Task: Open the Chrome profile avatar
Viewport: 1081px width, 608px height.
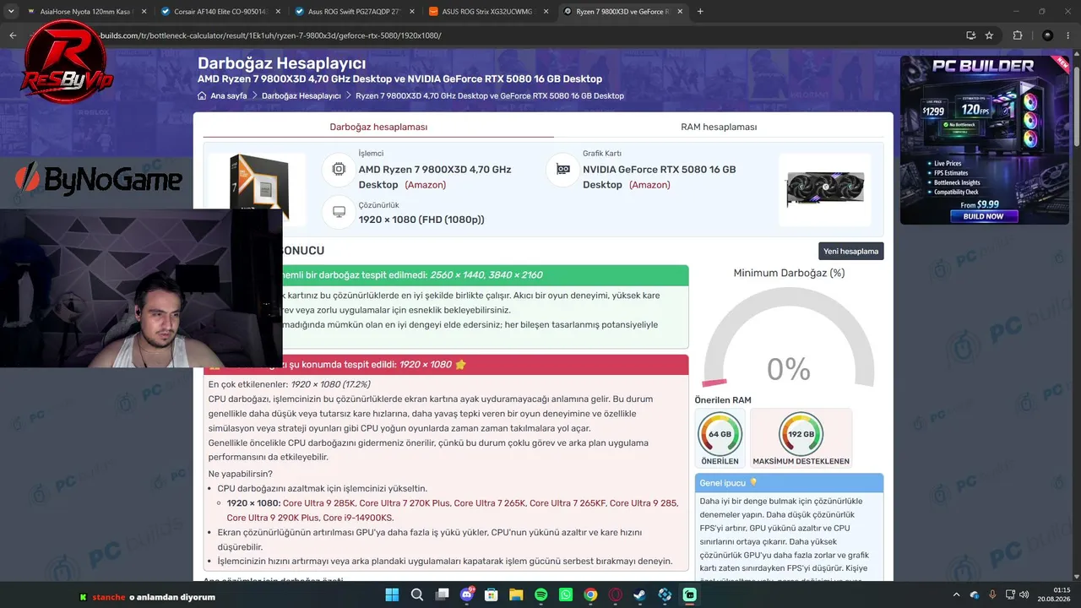Action: [1047, 35]
